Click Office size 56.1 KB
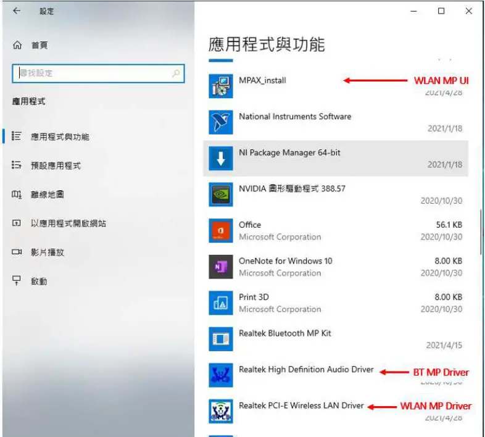The height and width of the screenshot is (437, 485). 449,225
